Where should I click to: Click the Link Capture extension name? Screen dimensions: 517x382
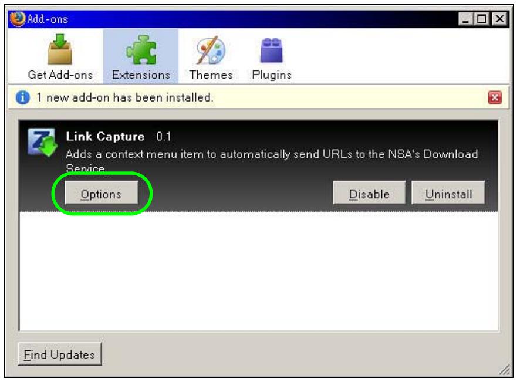tap(105, 137)
